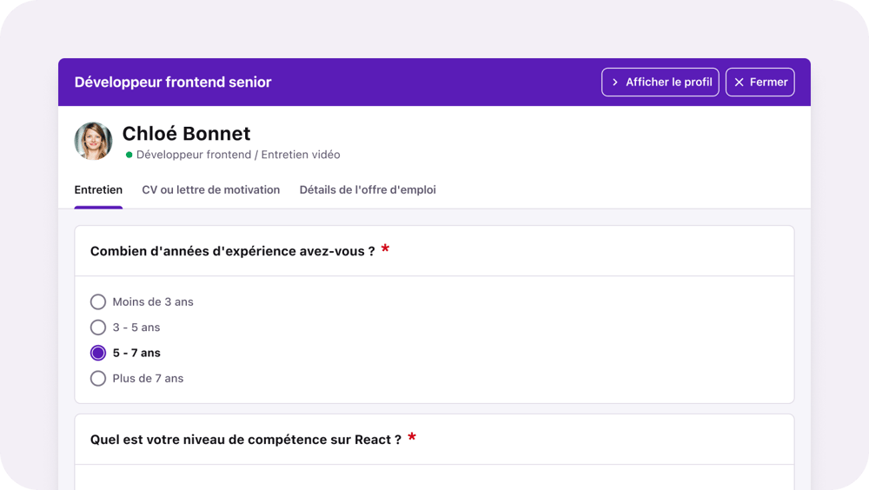Click the years of experience question heading

pos(233,251)
